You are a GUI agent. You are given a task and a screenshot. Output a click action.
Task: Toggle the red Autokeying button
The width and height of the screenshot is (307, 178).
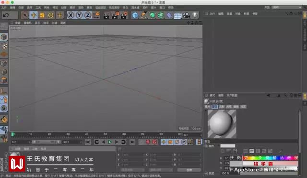[x=154, y=142]
